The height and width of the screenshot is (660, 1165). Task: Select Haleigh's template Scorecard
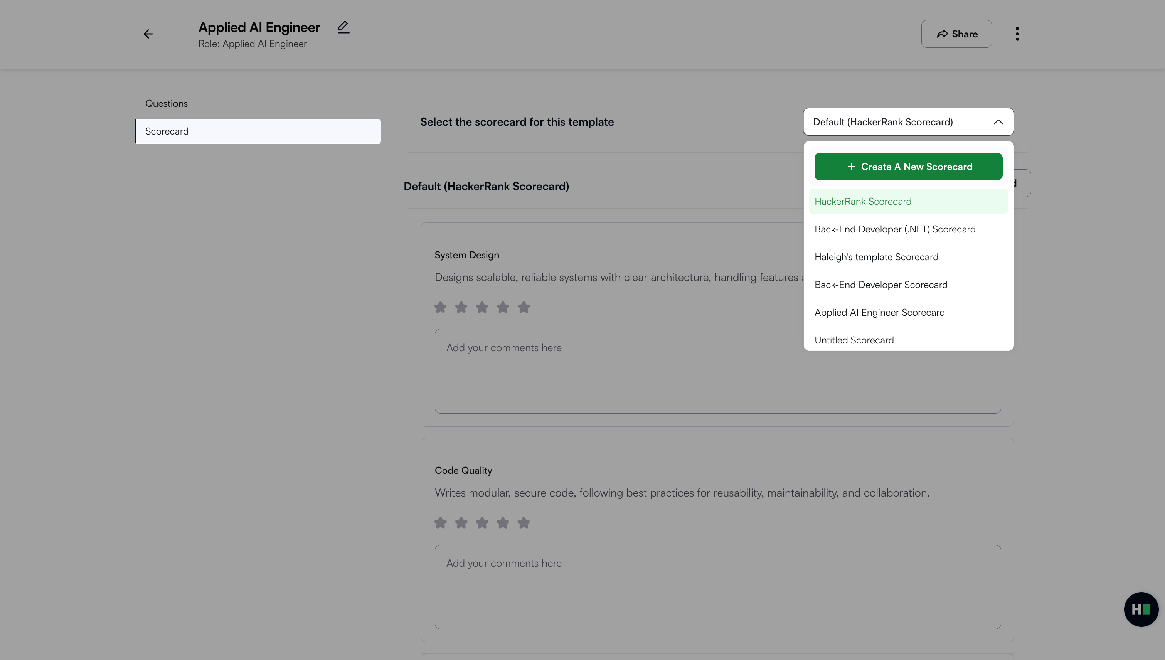point(876,257)
